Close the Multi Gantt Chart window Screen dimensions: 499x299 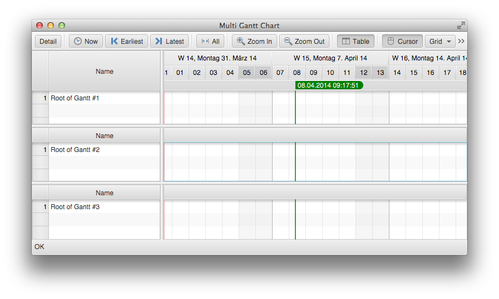coord(39,26)
